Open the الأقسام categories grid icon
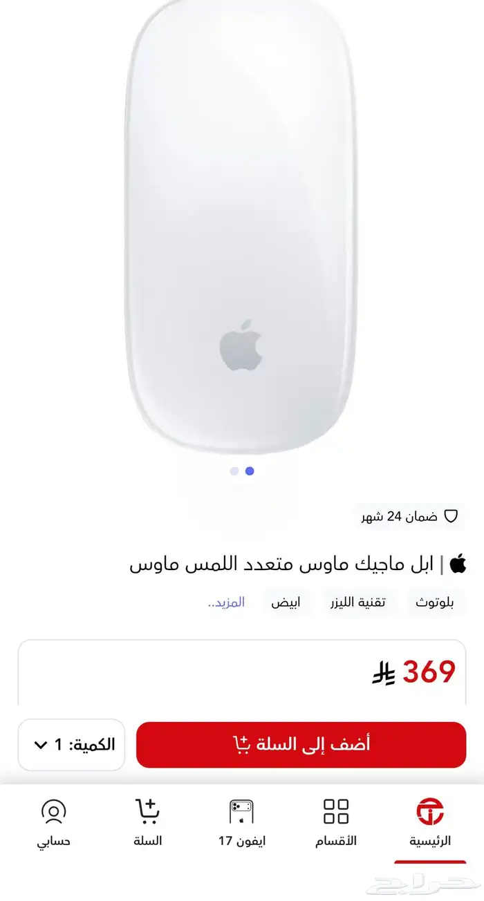The image size is (484, 901). point(336,812)
